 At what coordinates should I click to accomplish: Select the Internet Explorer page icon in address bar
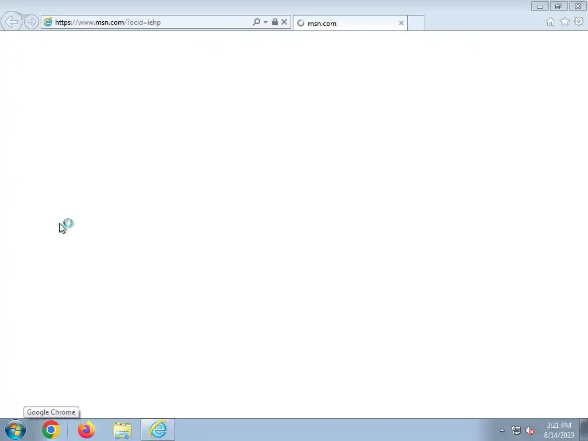coord(48,22)
